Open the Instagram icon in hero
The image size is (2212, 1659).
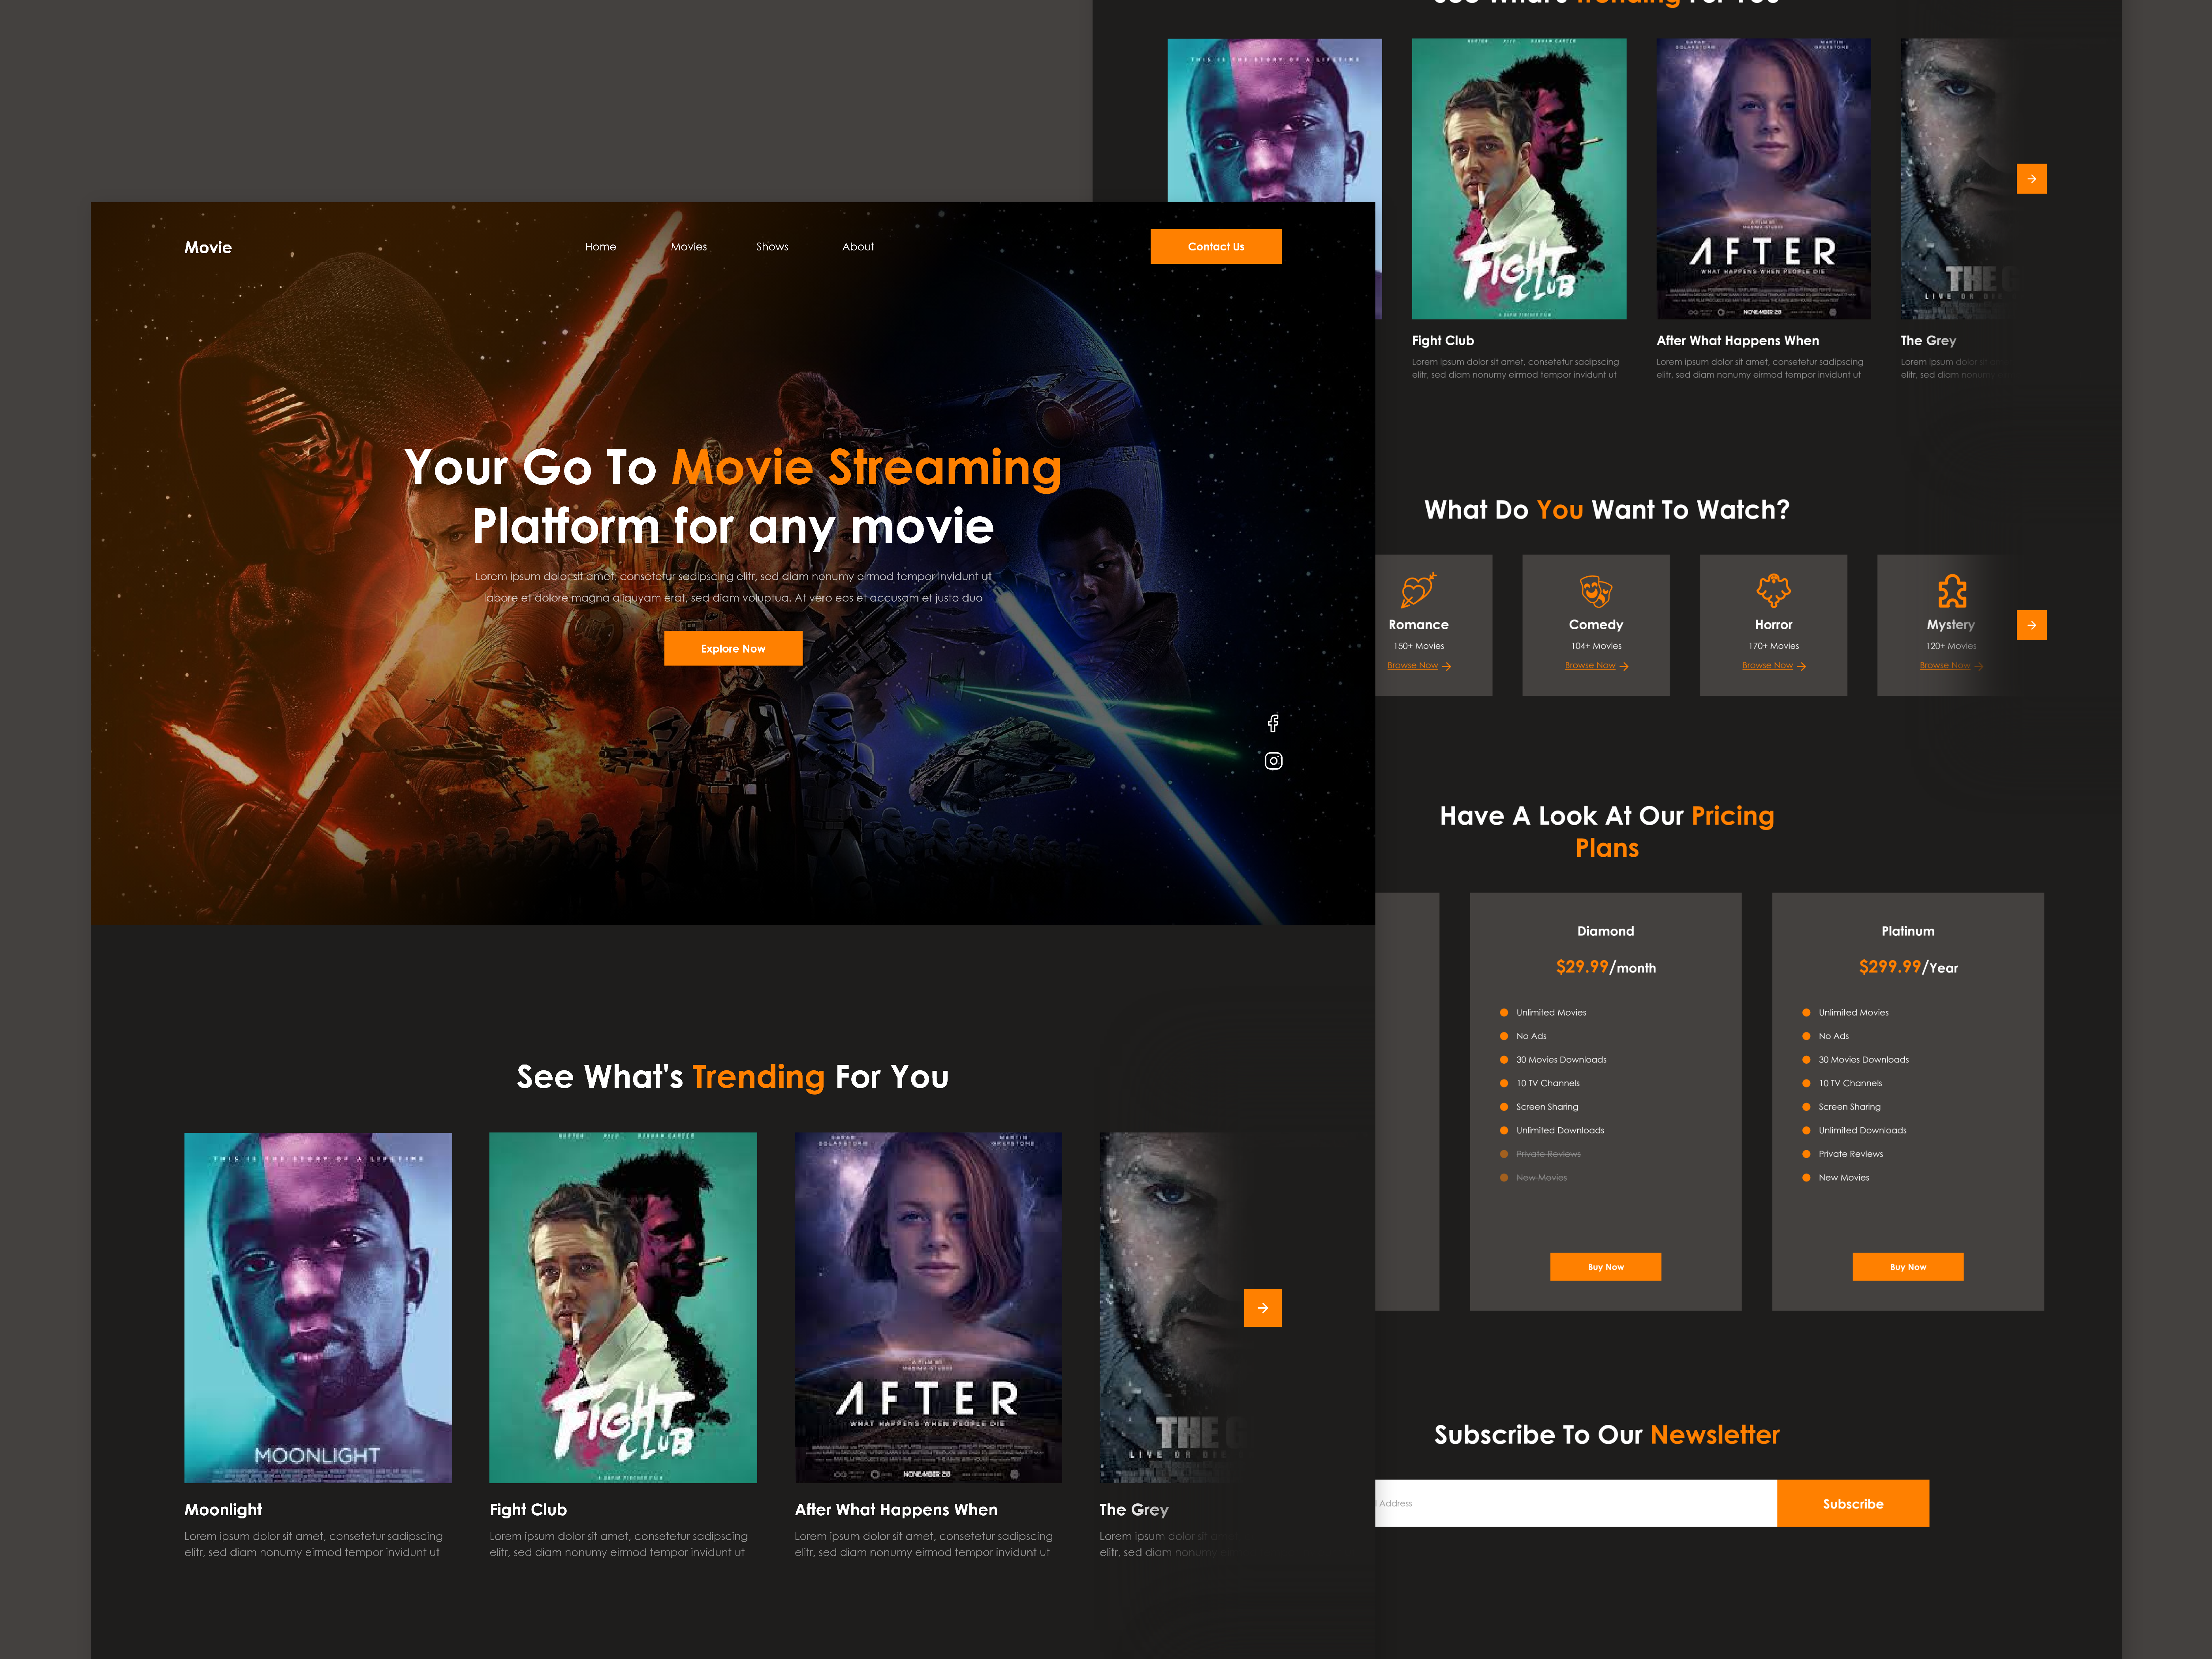tap(1273, 761)
